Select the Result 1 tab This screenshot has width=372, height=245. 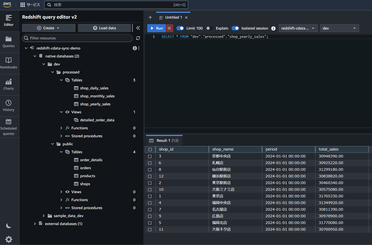tap(164, 140)
